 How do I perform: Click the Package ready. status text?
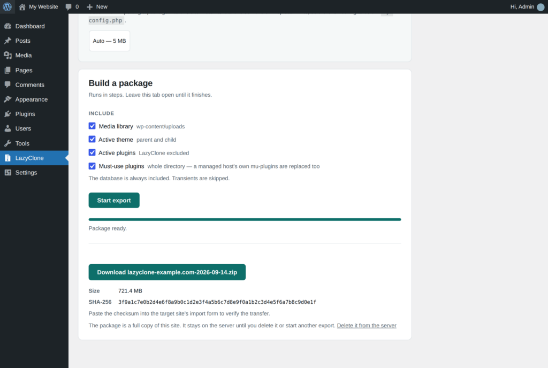click(108, 228)
